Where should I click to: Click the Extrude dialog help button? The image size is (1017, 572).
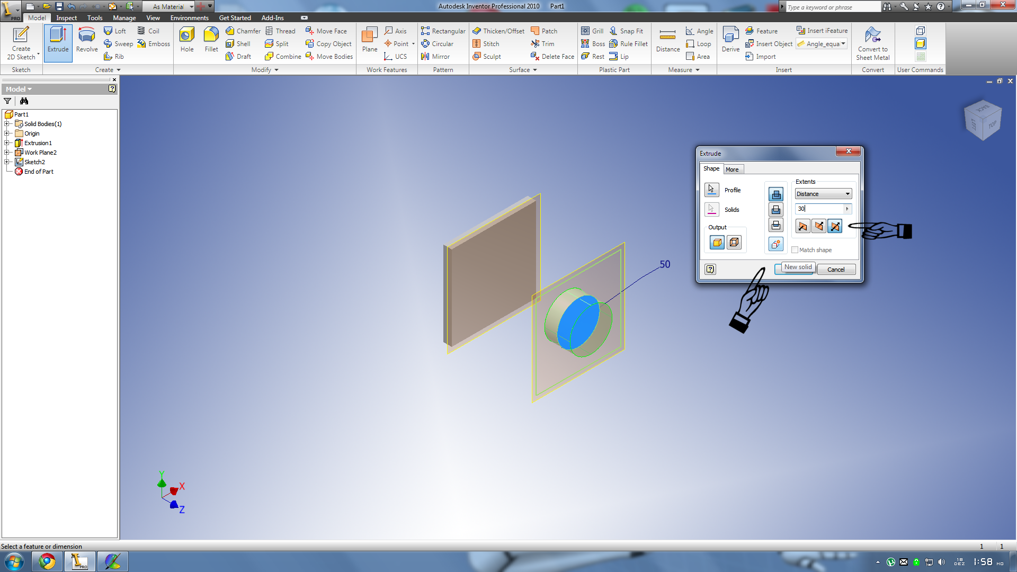710,269
